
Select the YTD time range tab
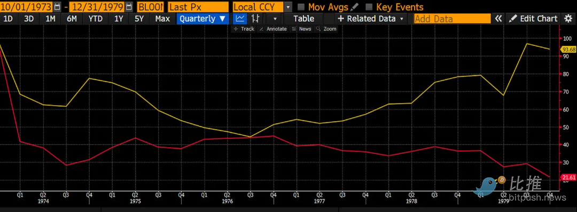point(96,18)
